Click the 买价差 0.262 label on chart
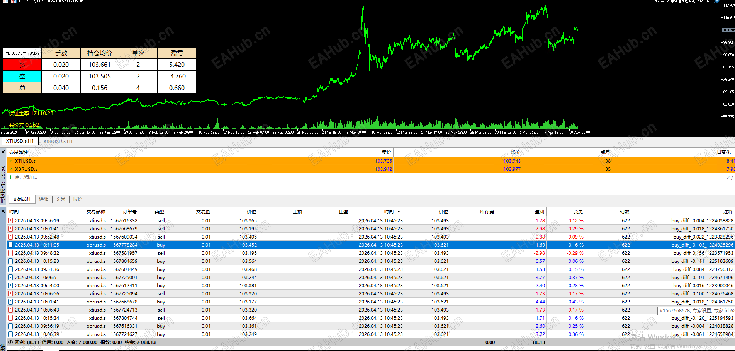Viewport: 735px width, 351px height. pyautogui.click(x=24, y=125)
